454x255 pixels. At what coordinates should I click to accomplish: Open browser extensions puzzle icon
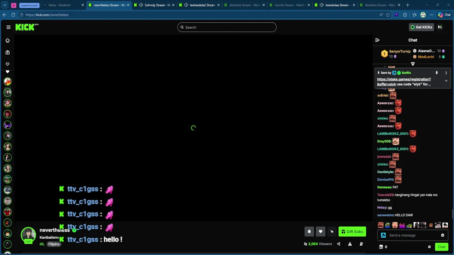pos(405,15)
